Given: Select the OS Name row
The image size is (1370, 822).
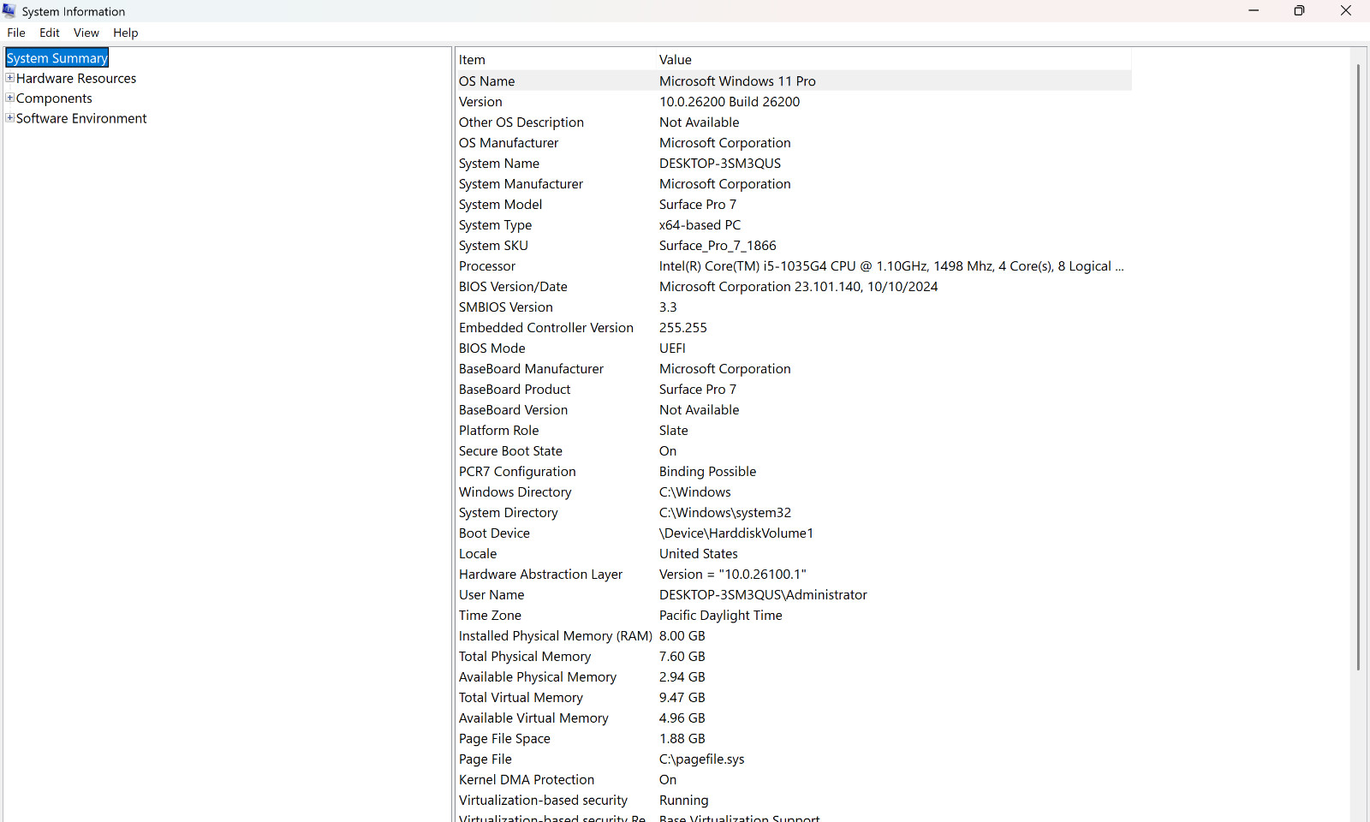Looking at the screenshot, I should click(x=794, y=80).
